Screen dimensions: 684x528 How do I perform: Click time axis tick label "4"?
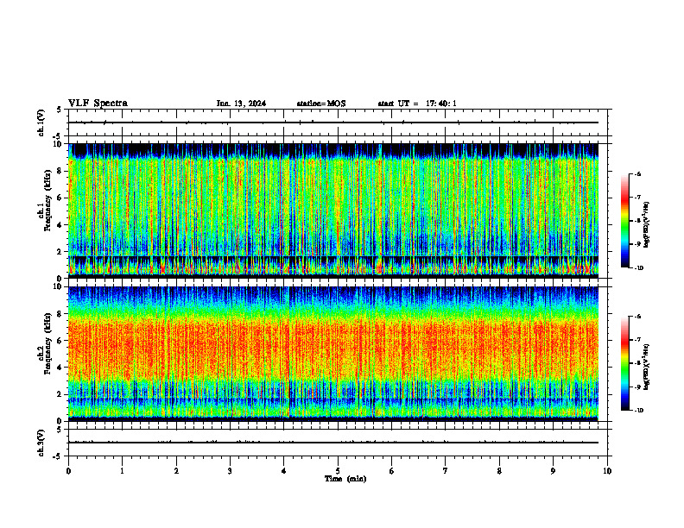pos(284,471)
